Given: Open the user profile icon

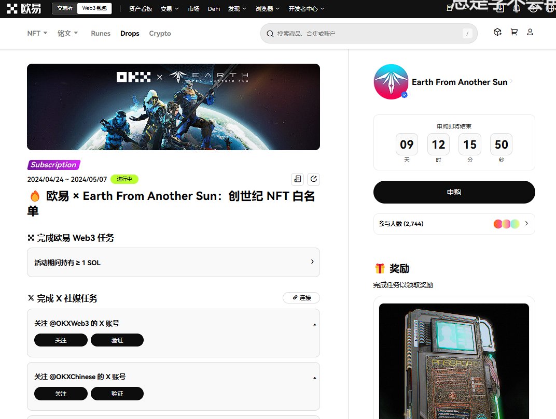Looking at the screenshot, I should pyautogui.click(x=530, y=32).
